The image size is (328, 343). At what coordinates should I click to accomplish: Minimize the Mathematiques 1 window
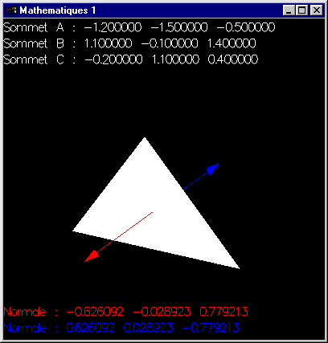[289, 10]
